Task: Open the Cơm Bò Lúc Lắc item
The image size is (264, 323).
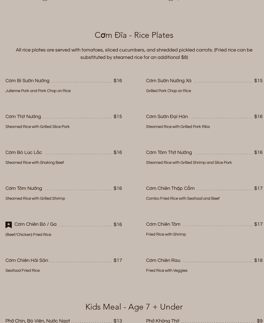Action: tap(24, 153)
